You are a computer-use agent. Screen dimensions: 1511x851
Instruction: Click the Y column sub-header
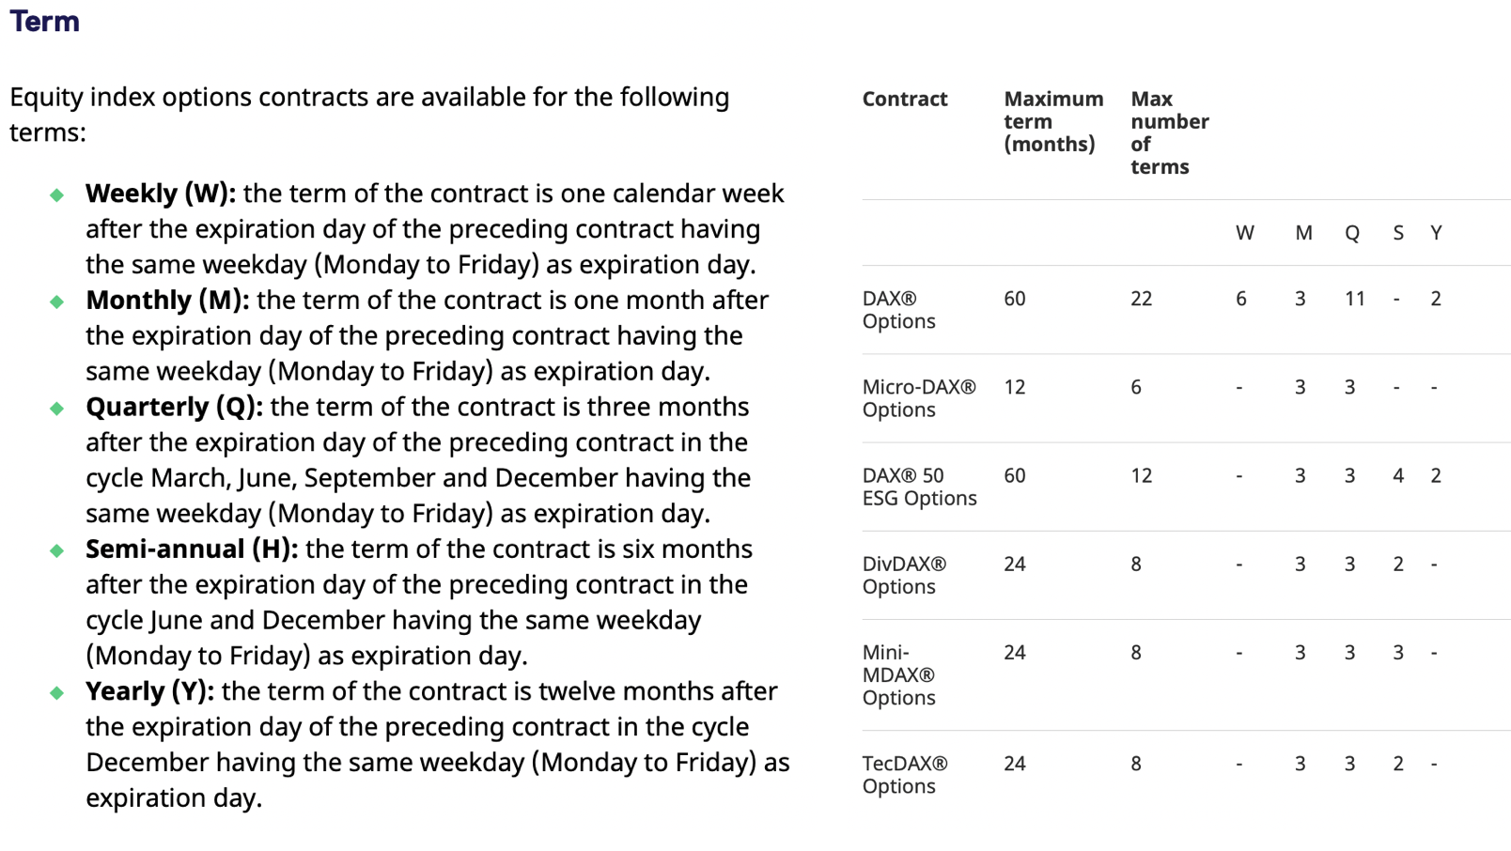[1436, 233]
